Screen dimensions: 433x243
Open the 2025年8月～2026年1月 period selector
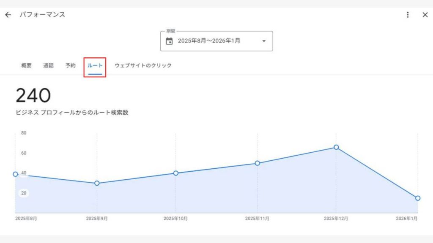click(209, 41)
